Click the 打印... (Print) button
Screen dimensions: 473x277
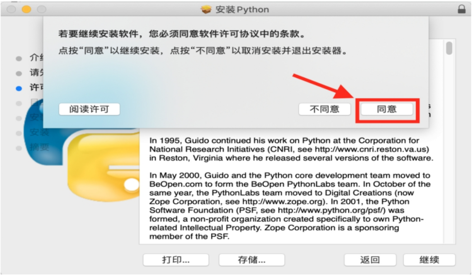coord(176,260)
